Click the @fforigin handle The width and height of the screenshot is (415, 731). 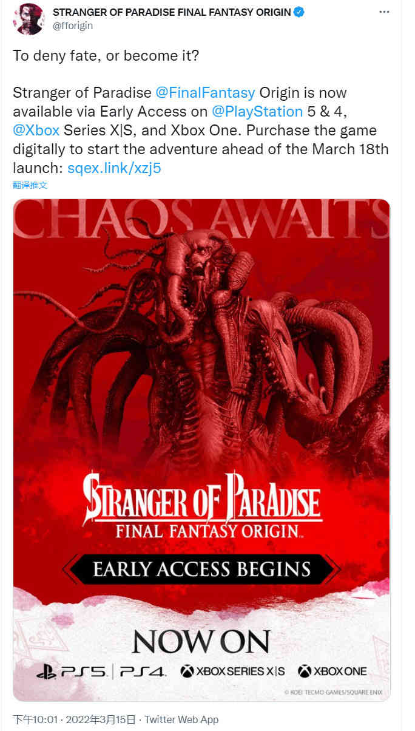point(73,25)
